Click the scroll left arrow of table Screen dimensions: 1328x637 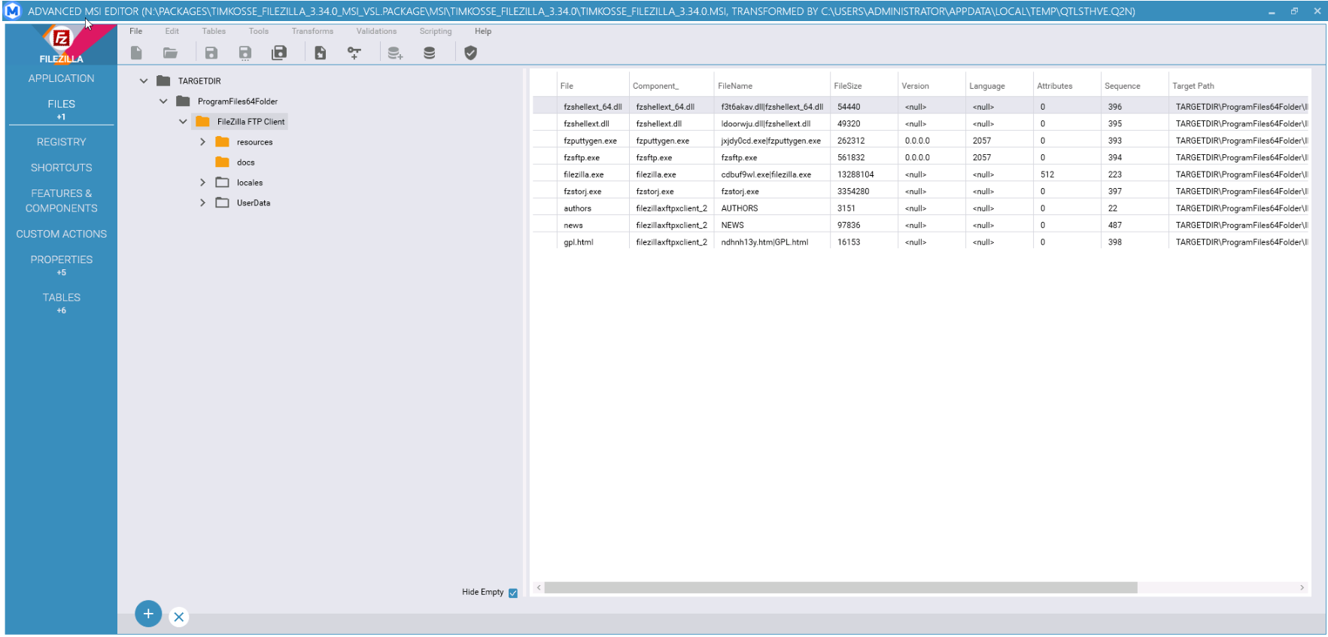click(539, 587)
